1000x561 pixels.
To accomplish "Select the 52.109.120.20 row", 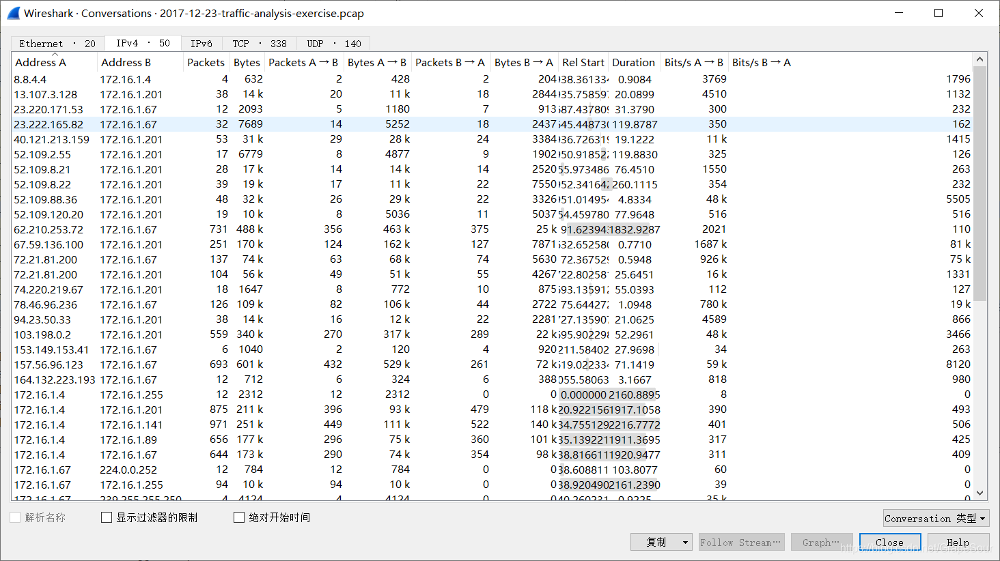I will pyautogui.click(x=492, y=214).
